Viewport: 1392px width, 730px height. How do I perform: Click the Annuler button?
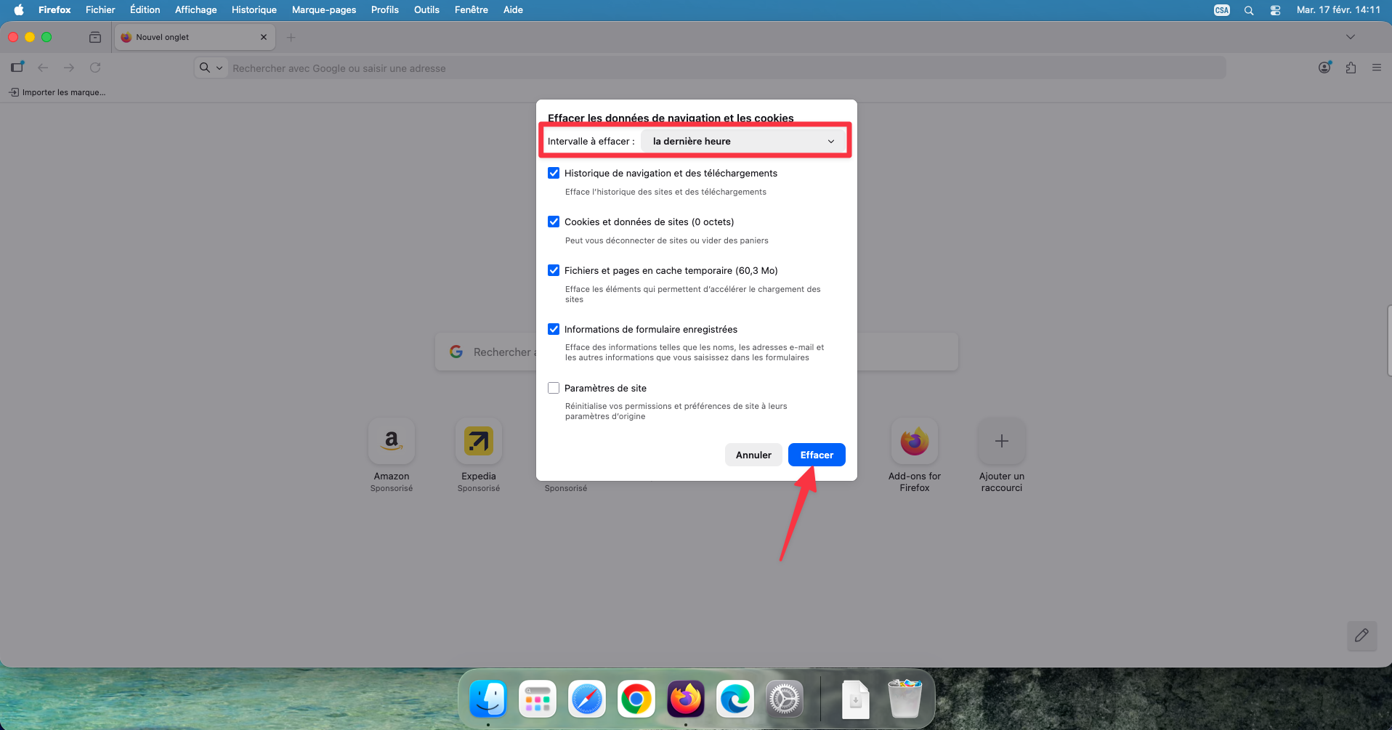tap(753, 455)
